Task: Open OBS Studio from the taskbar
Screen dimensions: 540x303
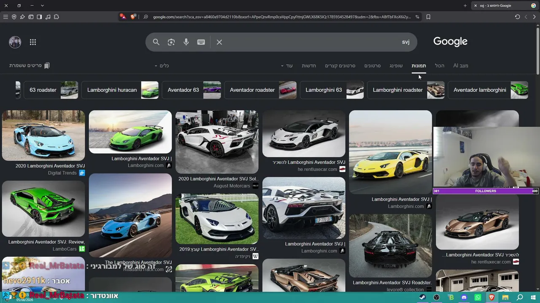Action: 437,298
